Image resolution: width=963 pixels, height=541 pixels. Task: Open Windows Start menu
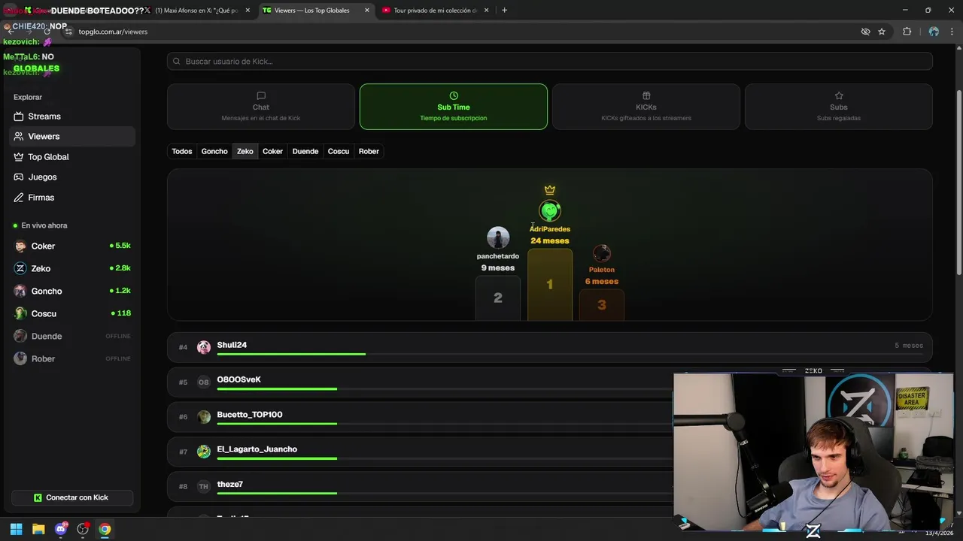tap(16, 529)
